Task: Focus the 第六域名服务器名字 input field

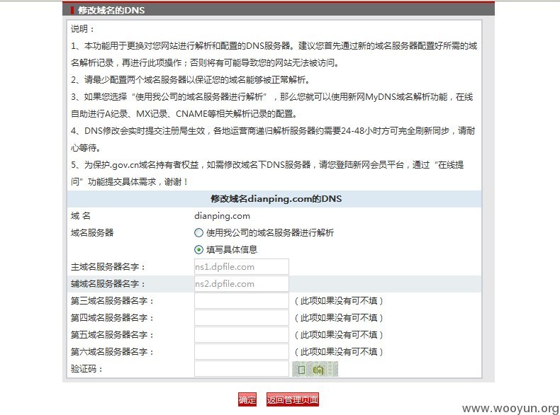Action: 242,352
